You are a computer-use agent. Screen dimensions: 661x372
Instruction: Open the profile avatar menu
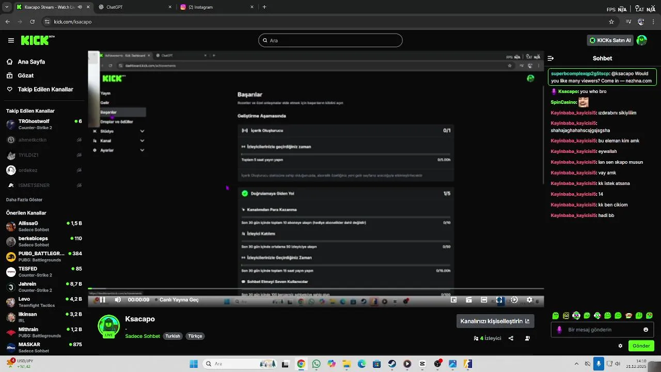pyautogui.click(x=642, y=40)
